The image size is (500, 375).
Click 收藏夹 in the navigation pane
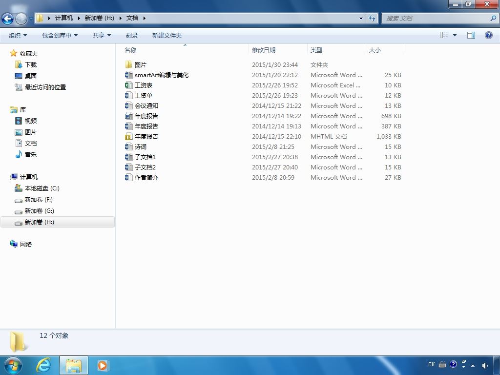click(29, 54)
